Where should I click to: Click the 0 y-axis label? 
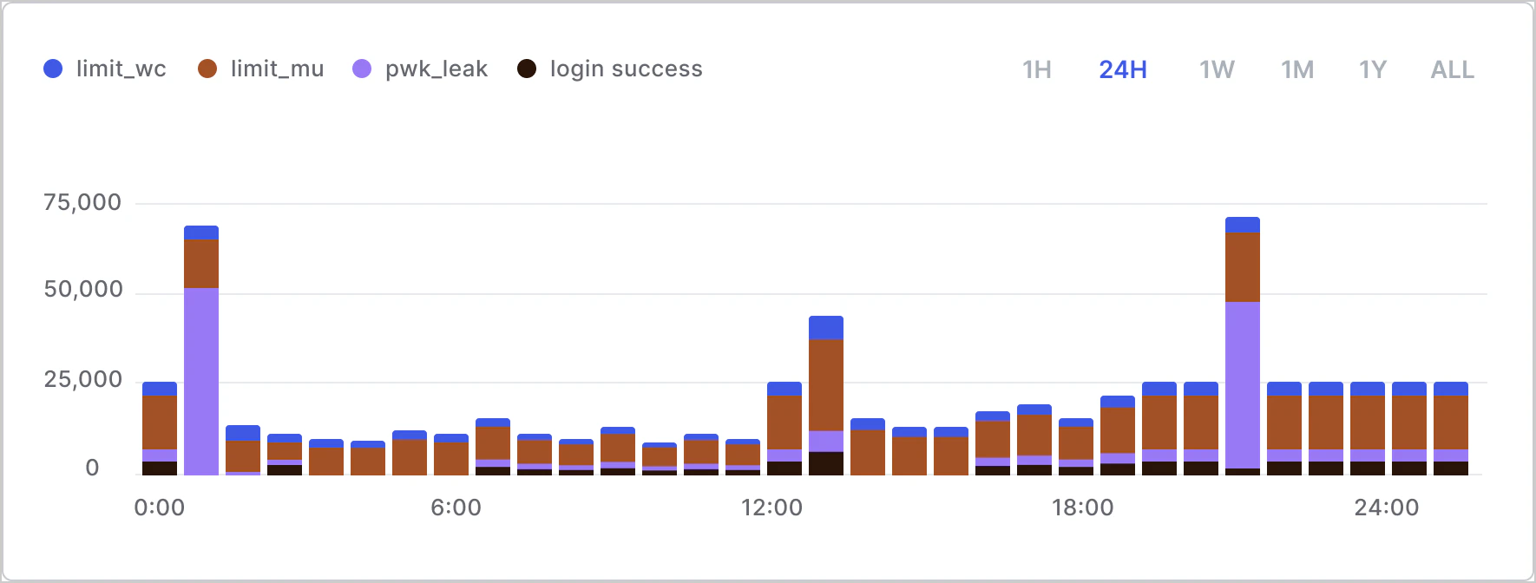pos(92,468)
